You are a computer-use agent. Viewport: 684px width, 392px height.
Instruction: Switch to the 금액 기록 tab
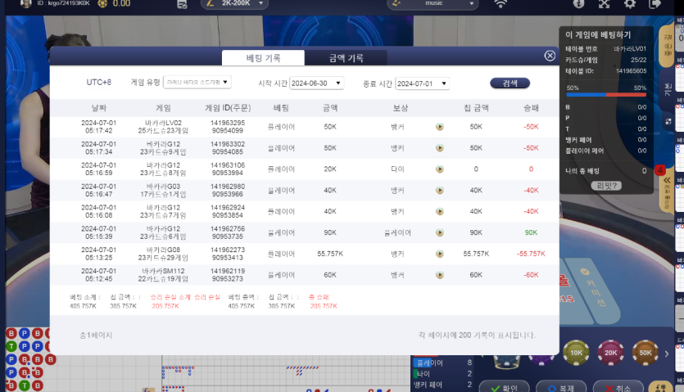tap(346, 57)
